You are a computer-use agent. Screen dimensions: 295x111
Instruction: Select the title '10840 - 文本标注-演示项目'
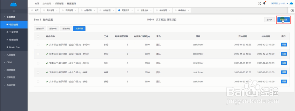162,19
